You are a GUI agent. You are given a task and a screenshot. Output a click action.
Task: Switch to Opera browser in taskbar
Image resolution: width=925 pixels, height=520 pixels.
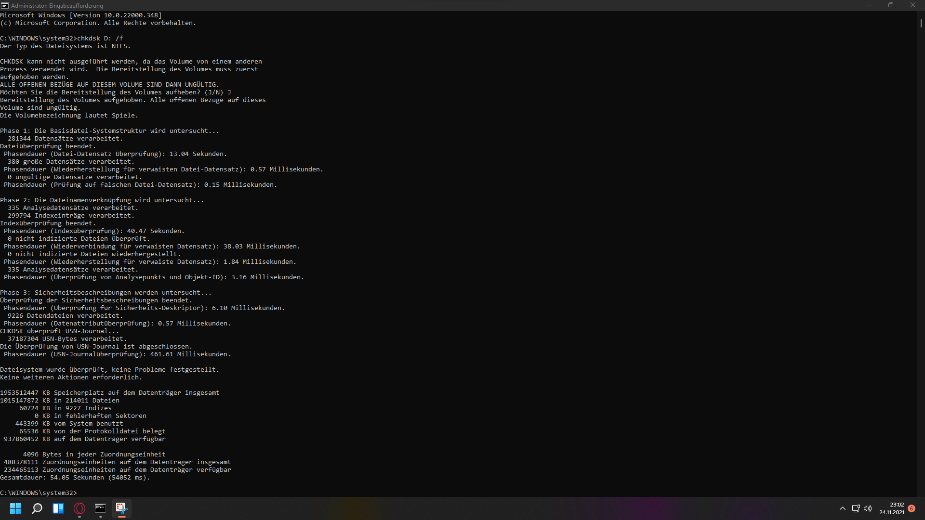tap(79, 508)
